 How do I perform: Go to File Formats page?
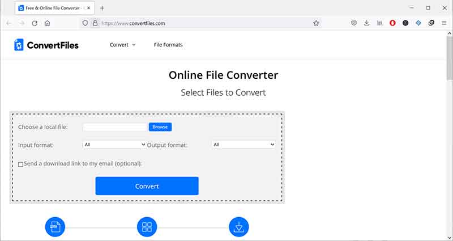[x=168, y=45]
